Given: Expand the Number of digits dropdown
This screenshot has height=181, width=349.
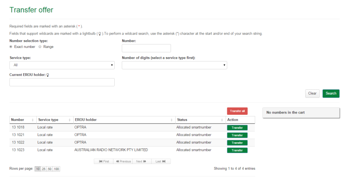Looking at the screenshot, I should click(x=174, y=65).
